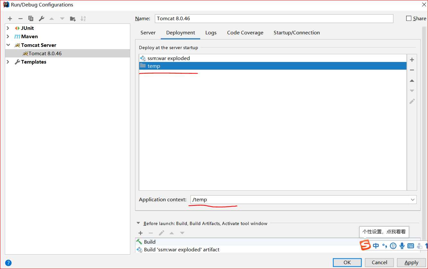Enable the Share checkbox
428x269 pixels.
pyautogui.click(x=409, y=18)
